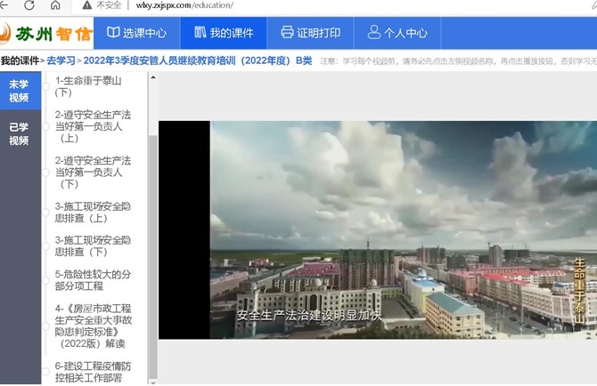This screenshot has height=386, width=597.
Task: Select the radio circle beside 5-危险性较大的分部分项工程
Action: pos(46,280)
